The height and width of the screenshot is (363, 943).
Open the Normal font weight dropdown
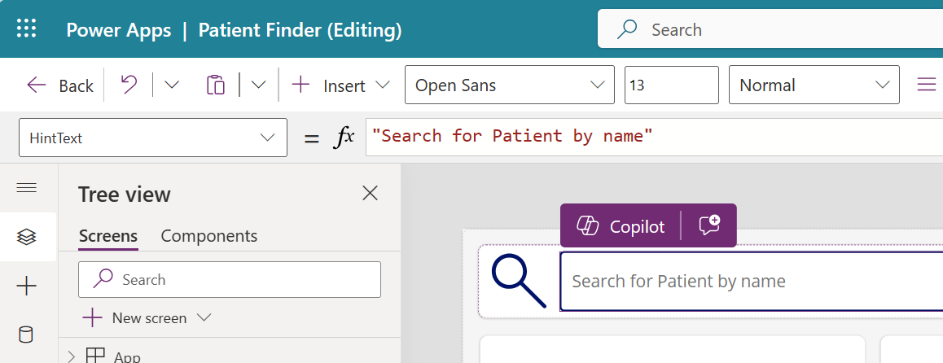(x=814, y=85)
